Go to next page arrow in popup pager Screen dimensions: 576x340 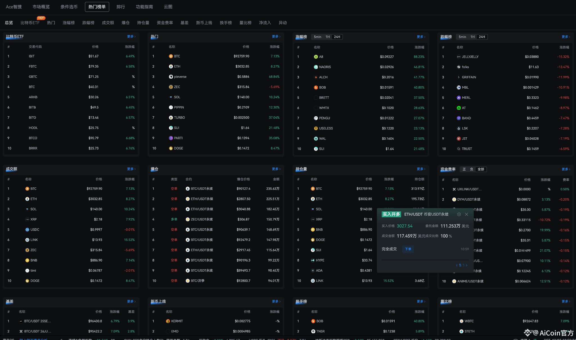point(467,265)
